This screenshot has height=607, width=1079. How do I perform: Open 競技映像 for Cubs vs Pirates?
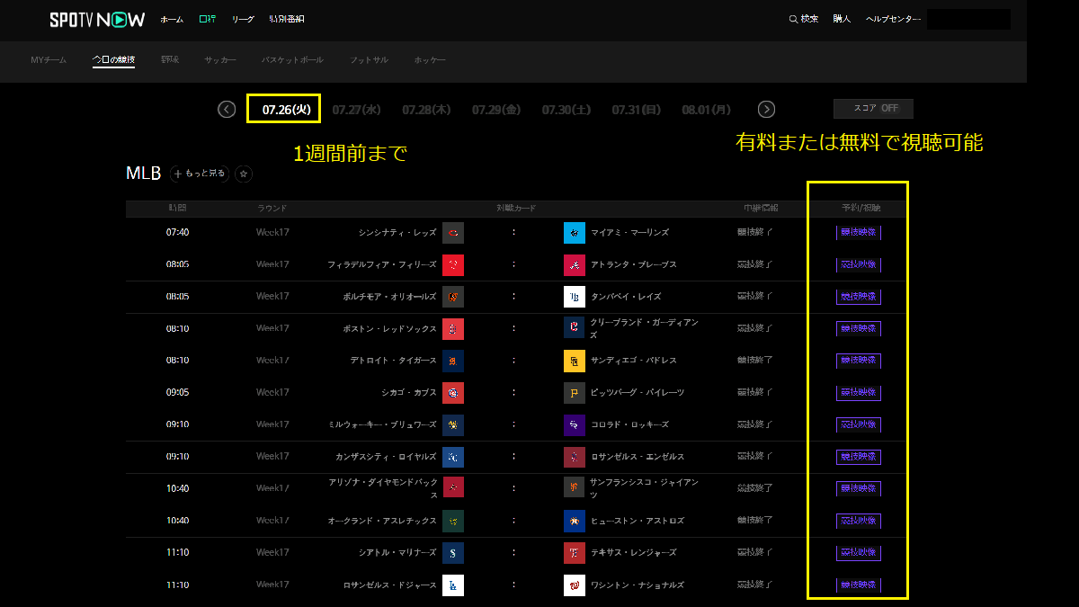point(859,393)
